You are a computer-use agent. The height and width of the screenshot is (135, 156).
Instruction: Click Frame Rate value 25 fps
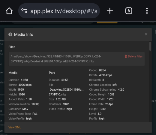tap(109, 104)
